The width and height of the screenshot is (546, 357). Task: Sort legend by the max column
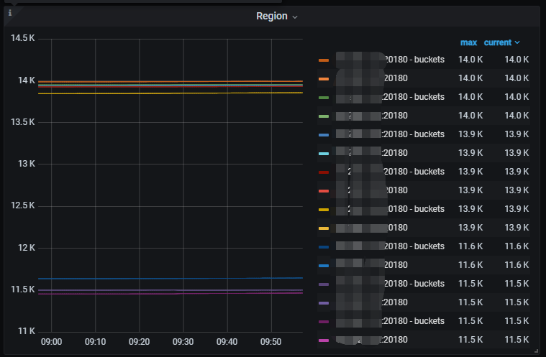tap(468, 42)
